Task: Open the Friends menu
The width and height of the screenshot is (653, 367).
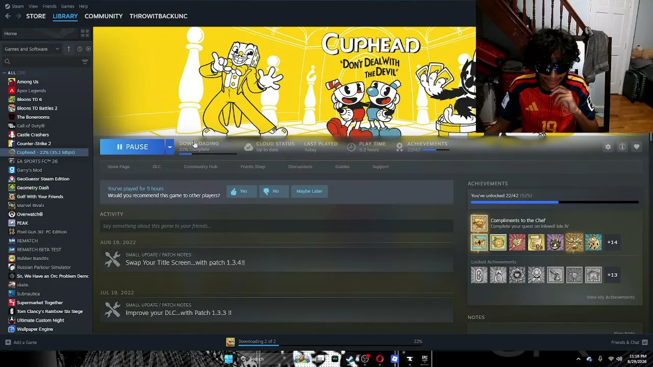Action: tap(49, 6)
